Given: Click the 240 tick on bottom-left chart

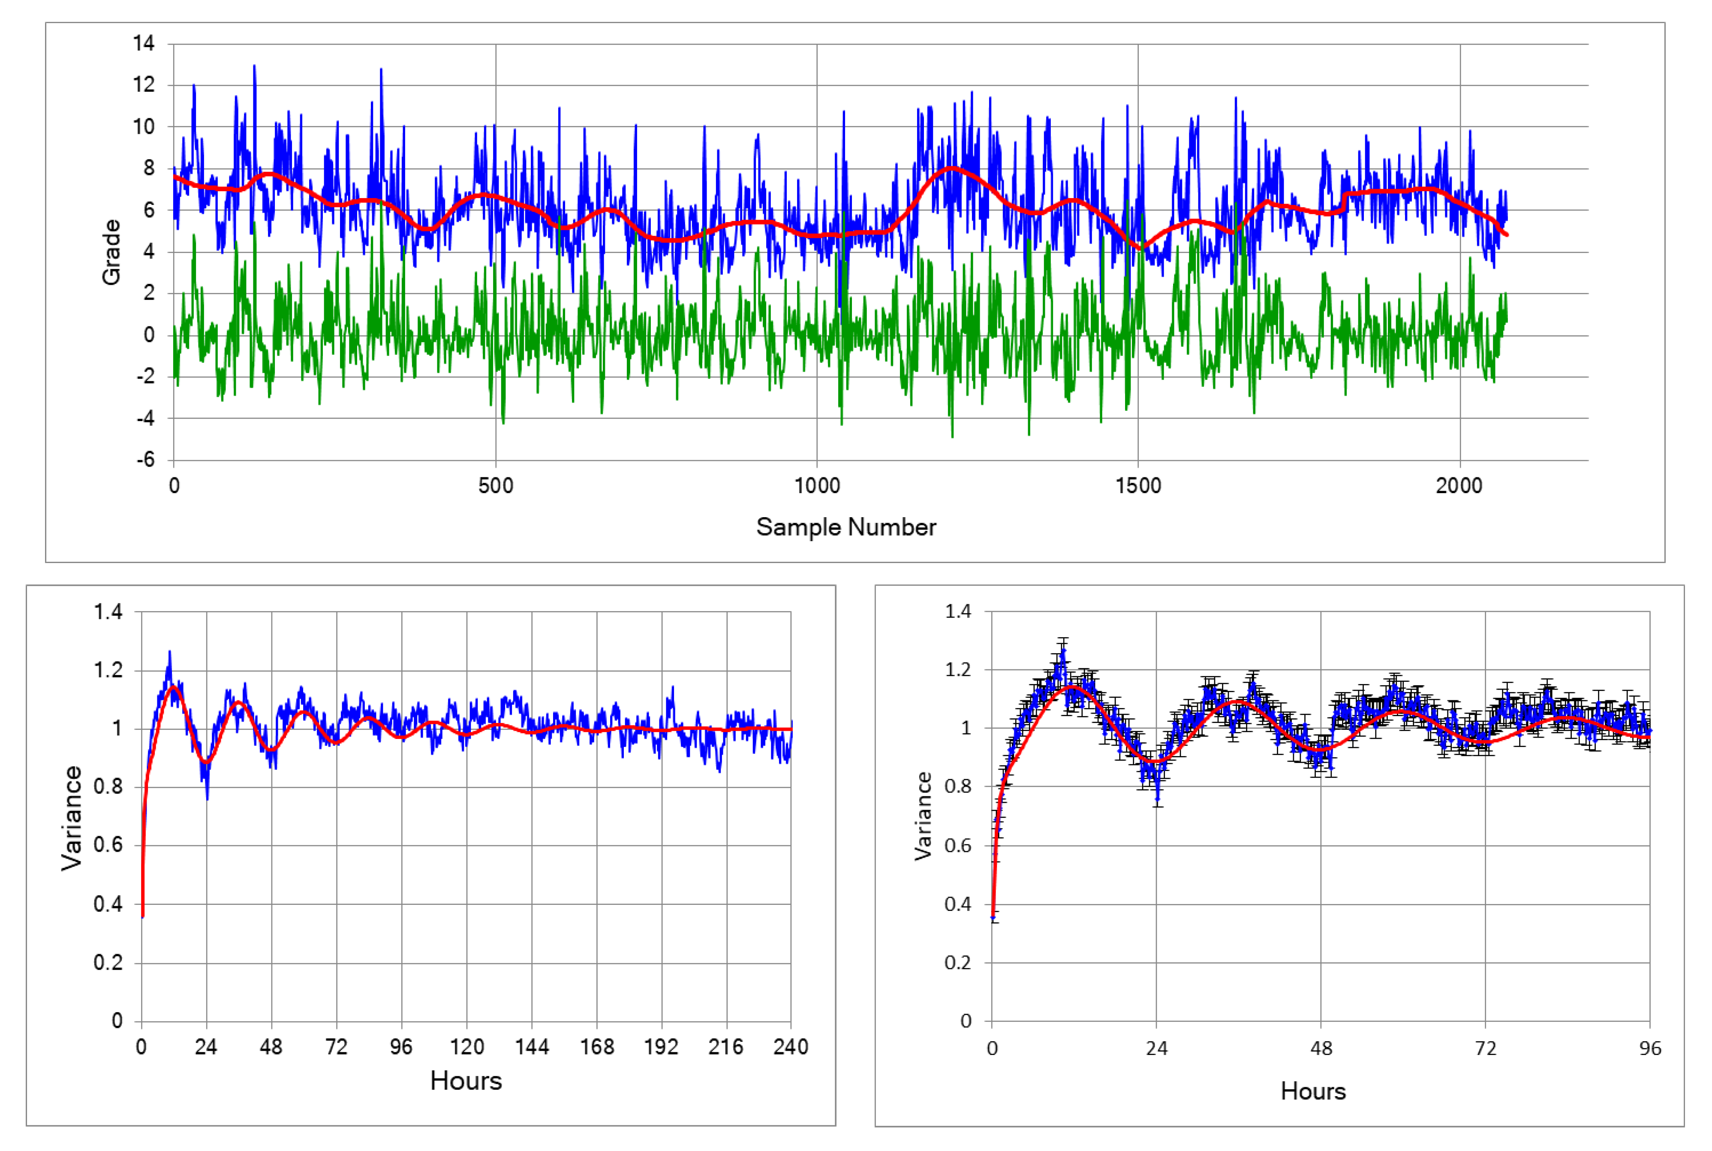Looking at the screenshot, I should point(790,1047).
